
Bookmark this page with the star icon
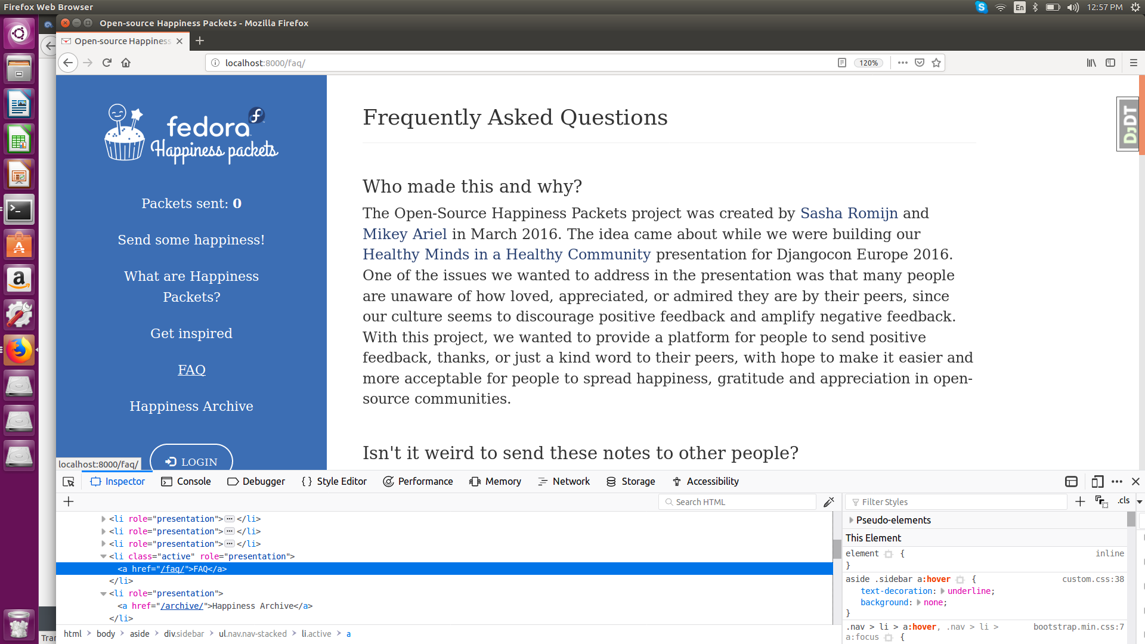936,63
